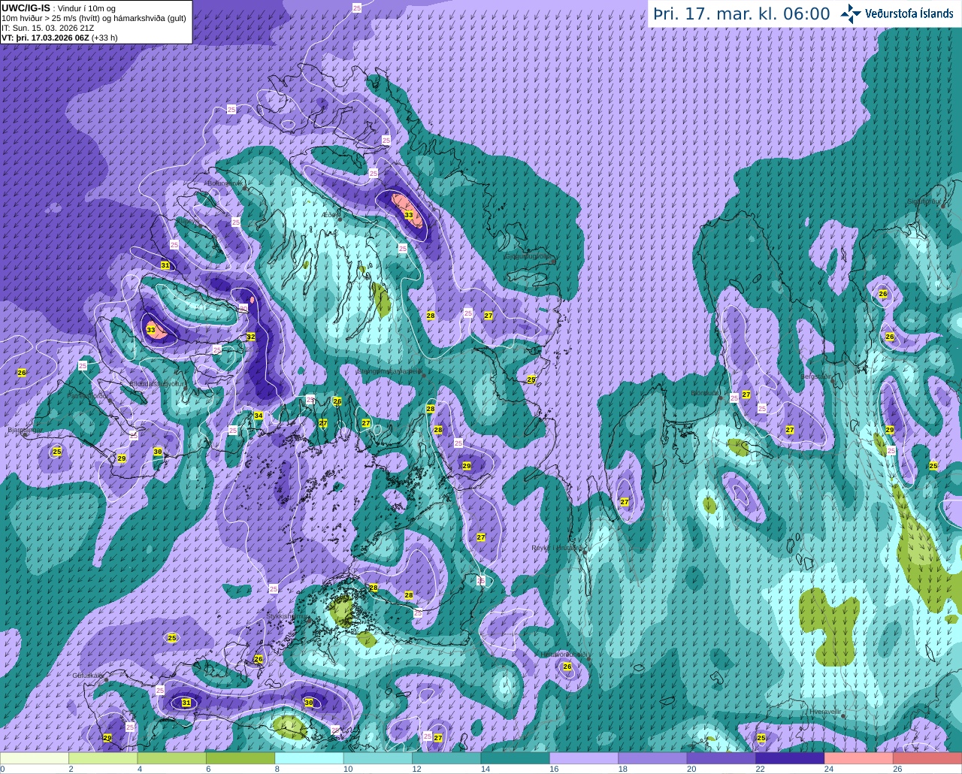Viewport: 962px width, 774px height.
Task: Select the VT: þri. 17.03.2026 06Z line
Action: [x=59, y=38]
